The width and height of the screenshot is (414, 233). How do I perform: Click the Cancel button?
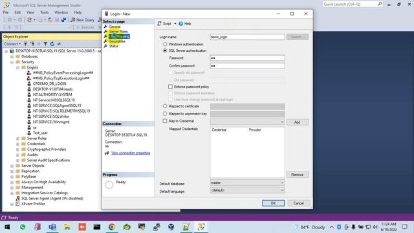(x=298, y=203)
